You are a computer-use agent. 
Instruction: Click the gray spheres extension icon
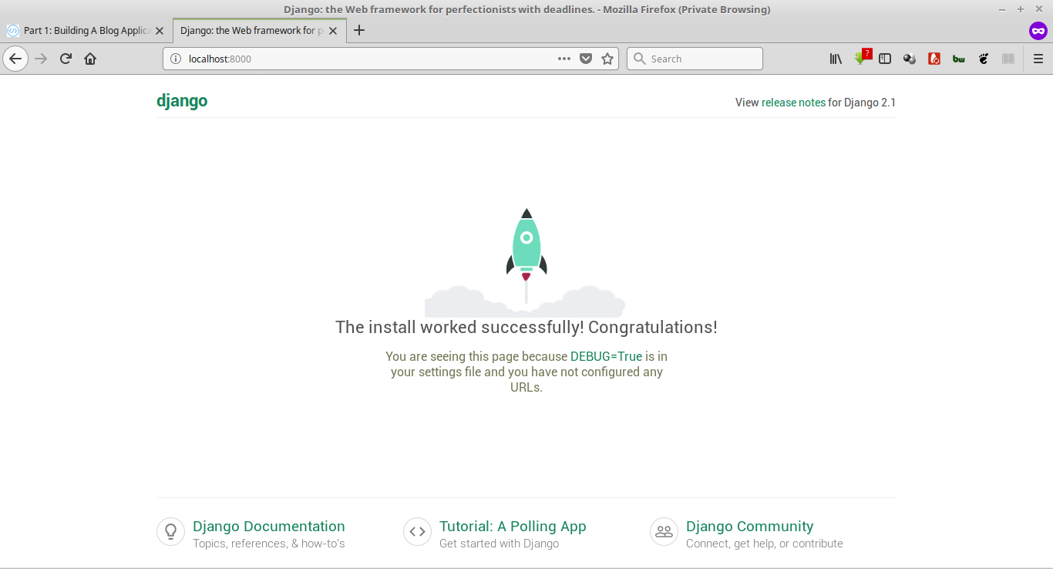[910, 59]
